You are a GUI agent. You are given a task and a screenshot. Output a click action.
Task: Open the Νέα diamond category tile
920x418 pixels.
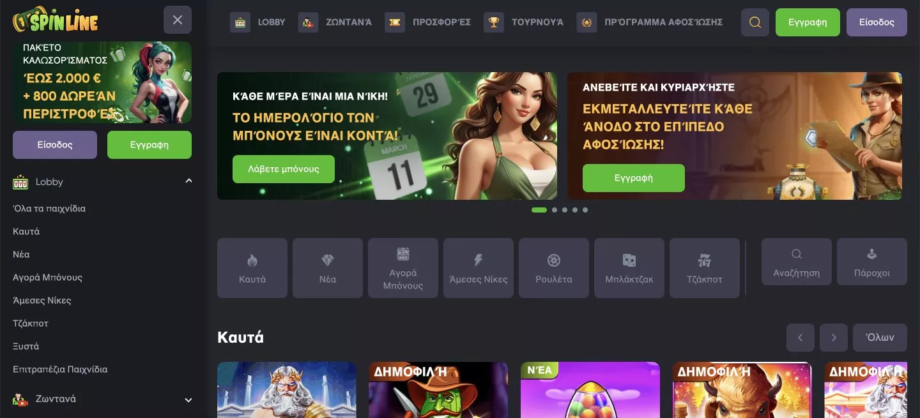point(328,268)
